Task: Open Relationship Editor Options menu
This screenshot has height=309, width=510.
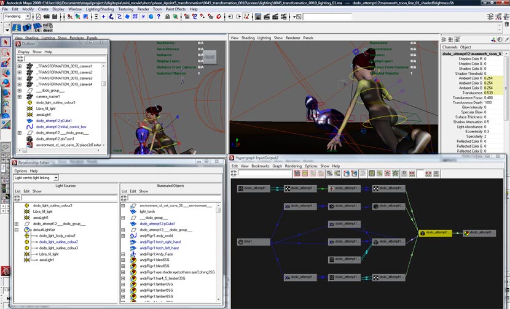Action: (20, 170)
